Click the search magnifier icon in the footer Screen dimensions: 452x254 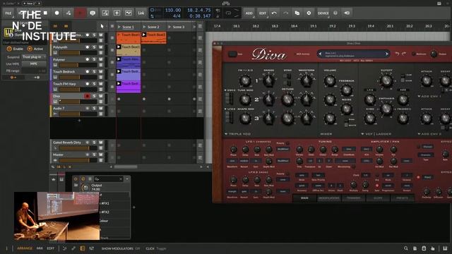tap(406, 248)
